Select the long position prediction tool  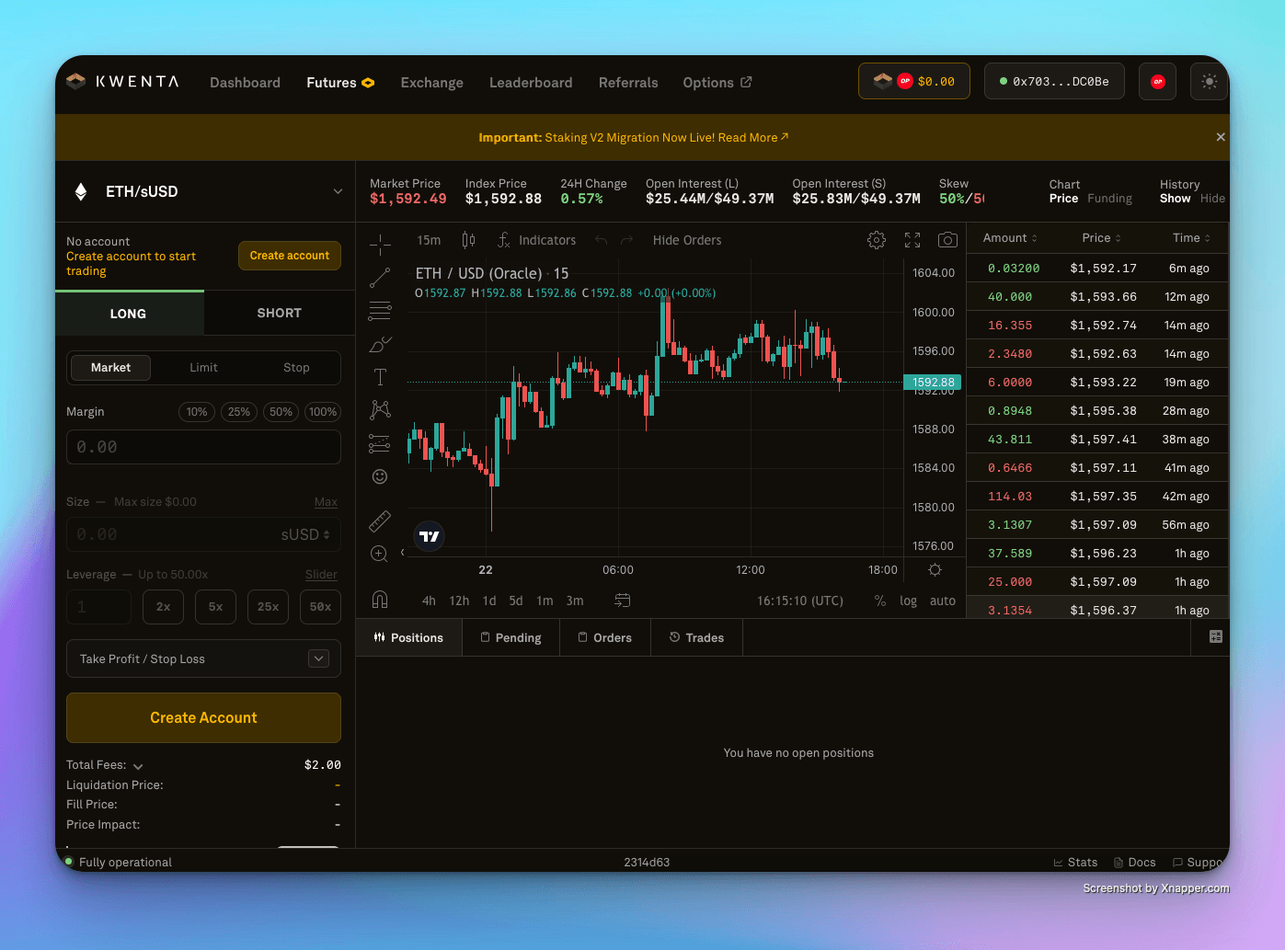pos(380,443)
